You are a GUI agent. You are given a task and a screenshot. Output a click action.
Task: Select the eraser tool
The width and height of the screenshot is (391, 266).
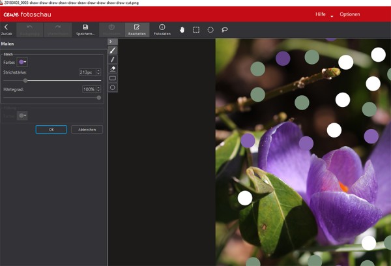[112, 68]
